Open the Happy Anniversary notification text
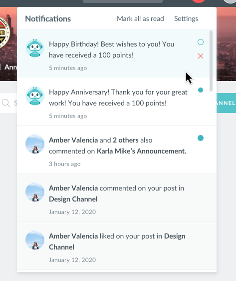 [x=118, y=97]
